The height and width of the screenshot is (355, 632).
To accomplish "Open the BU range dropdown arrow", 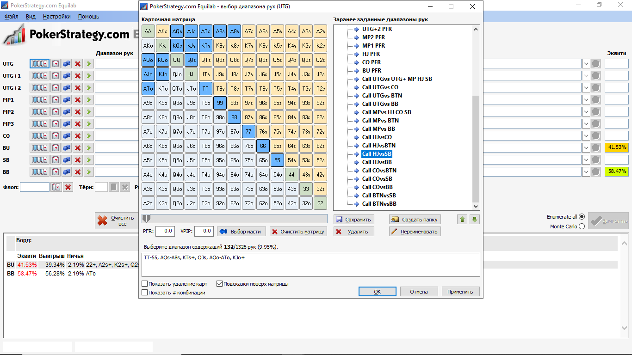I will (x=586, y=147).
